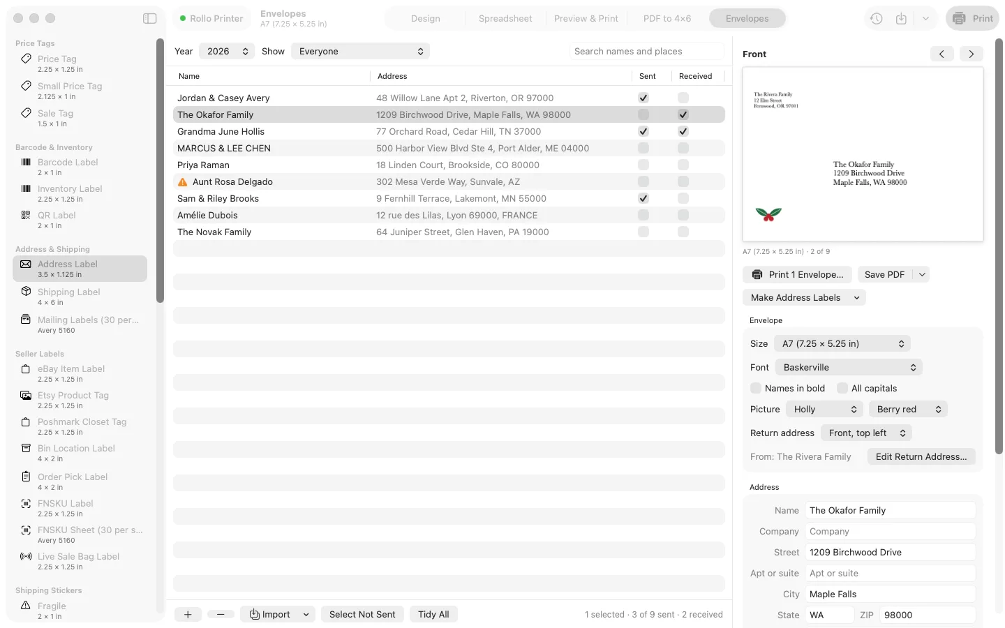Uncheck Received for The Okafor Family
Screen dimensions: 1005x628
(x=683, y=114)
